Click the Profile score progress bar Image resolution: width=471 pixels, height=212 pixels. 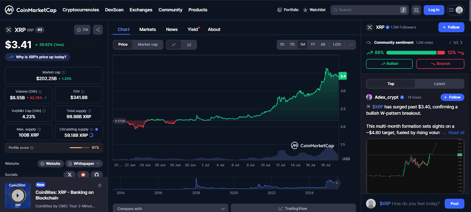(79, 148)
